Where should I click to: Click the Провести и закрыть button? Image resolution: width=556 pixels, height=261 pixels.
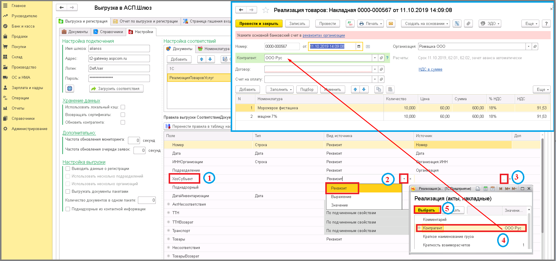click(259, 24)
